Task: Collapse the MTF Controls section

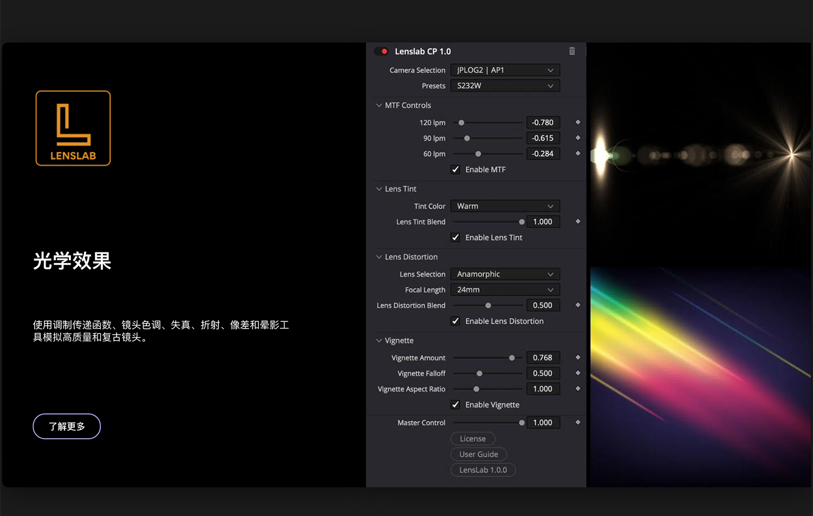Action: click(378, 105)
